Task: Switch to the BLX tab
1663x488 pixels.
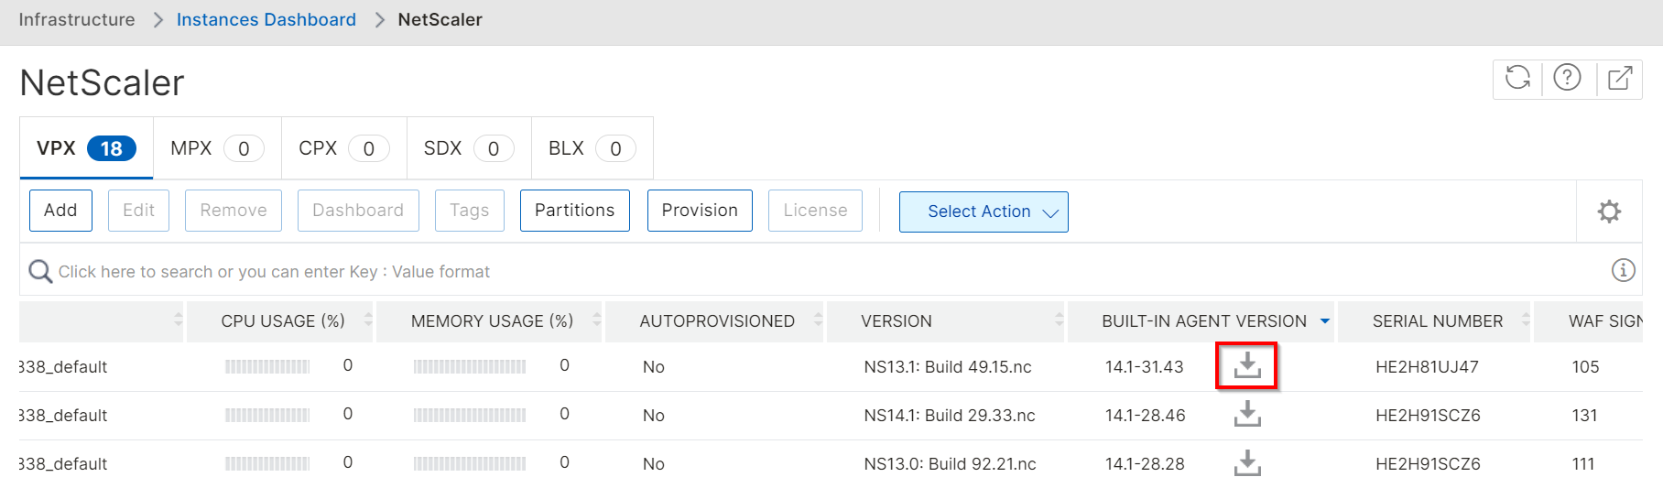Action: (592, 148)
